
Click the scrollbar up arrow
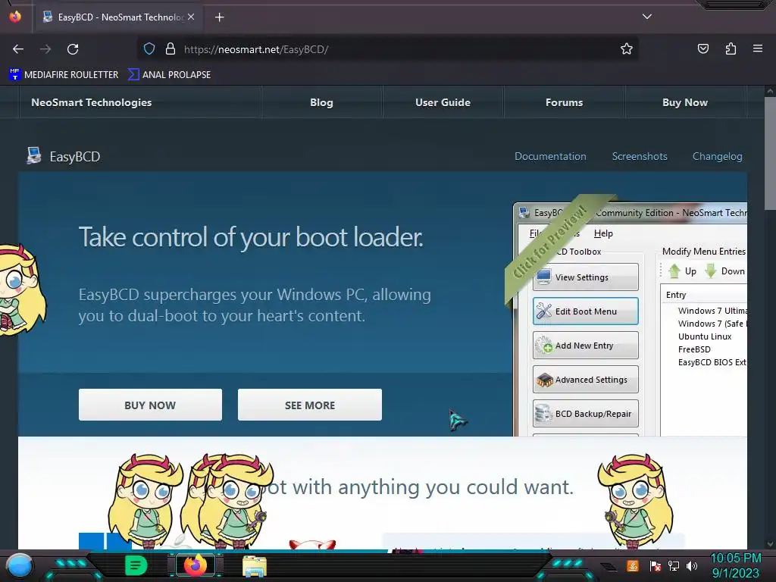point(770,91)
